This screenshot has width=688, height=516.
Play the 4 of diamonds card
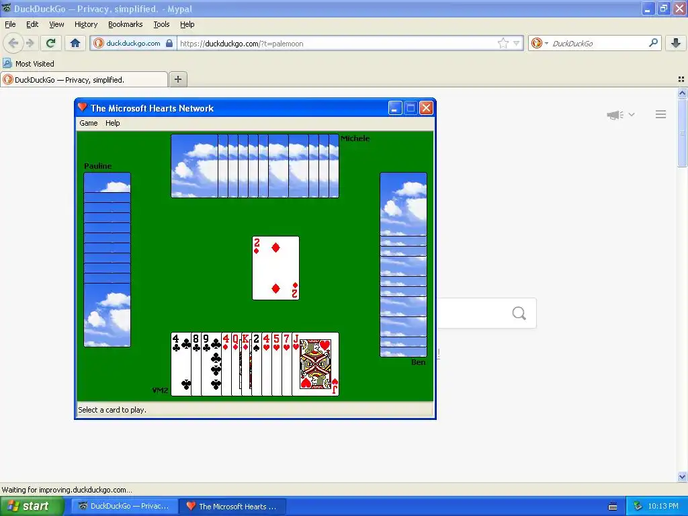[226, 364]
